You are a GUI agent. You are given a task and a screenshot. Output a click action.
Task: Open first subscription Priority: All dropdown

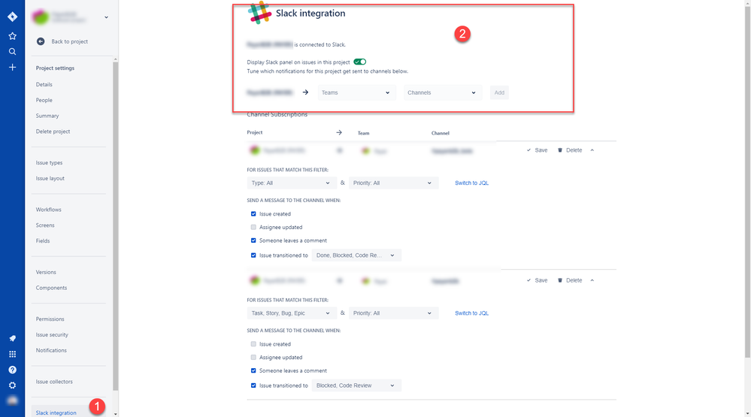coord(392,183)
